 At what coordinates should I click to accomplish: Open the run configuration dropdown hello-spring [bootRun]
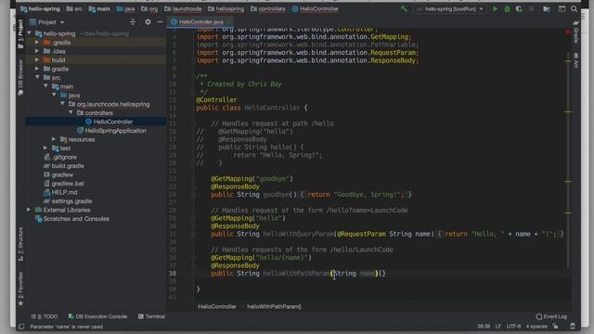[x=450, y=8]
